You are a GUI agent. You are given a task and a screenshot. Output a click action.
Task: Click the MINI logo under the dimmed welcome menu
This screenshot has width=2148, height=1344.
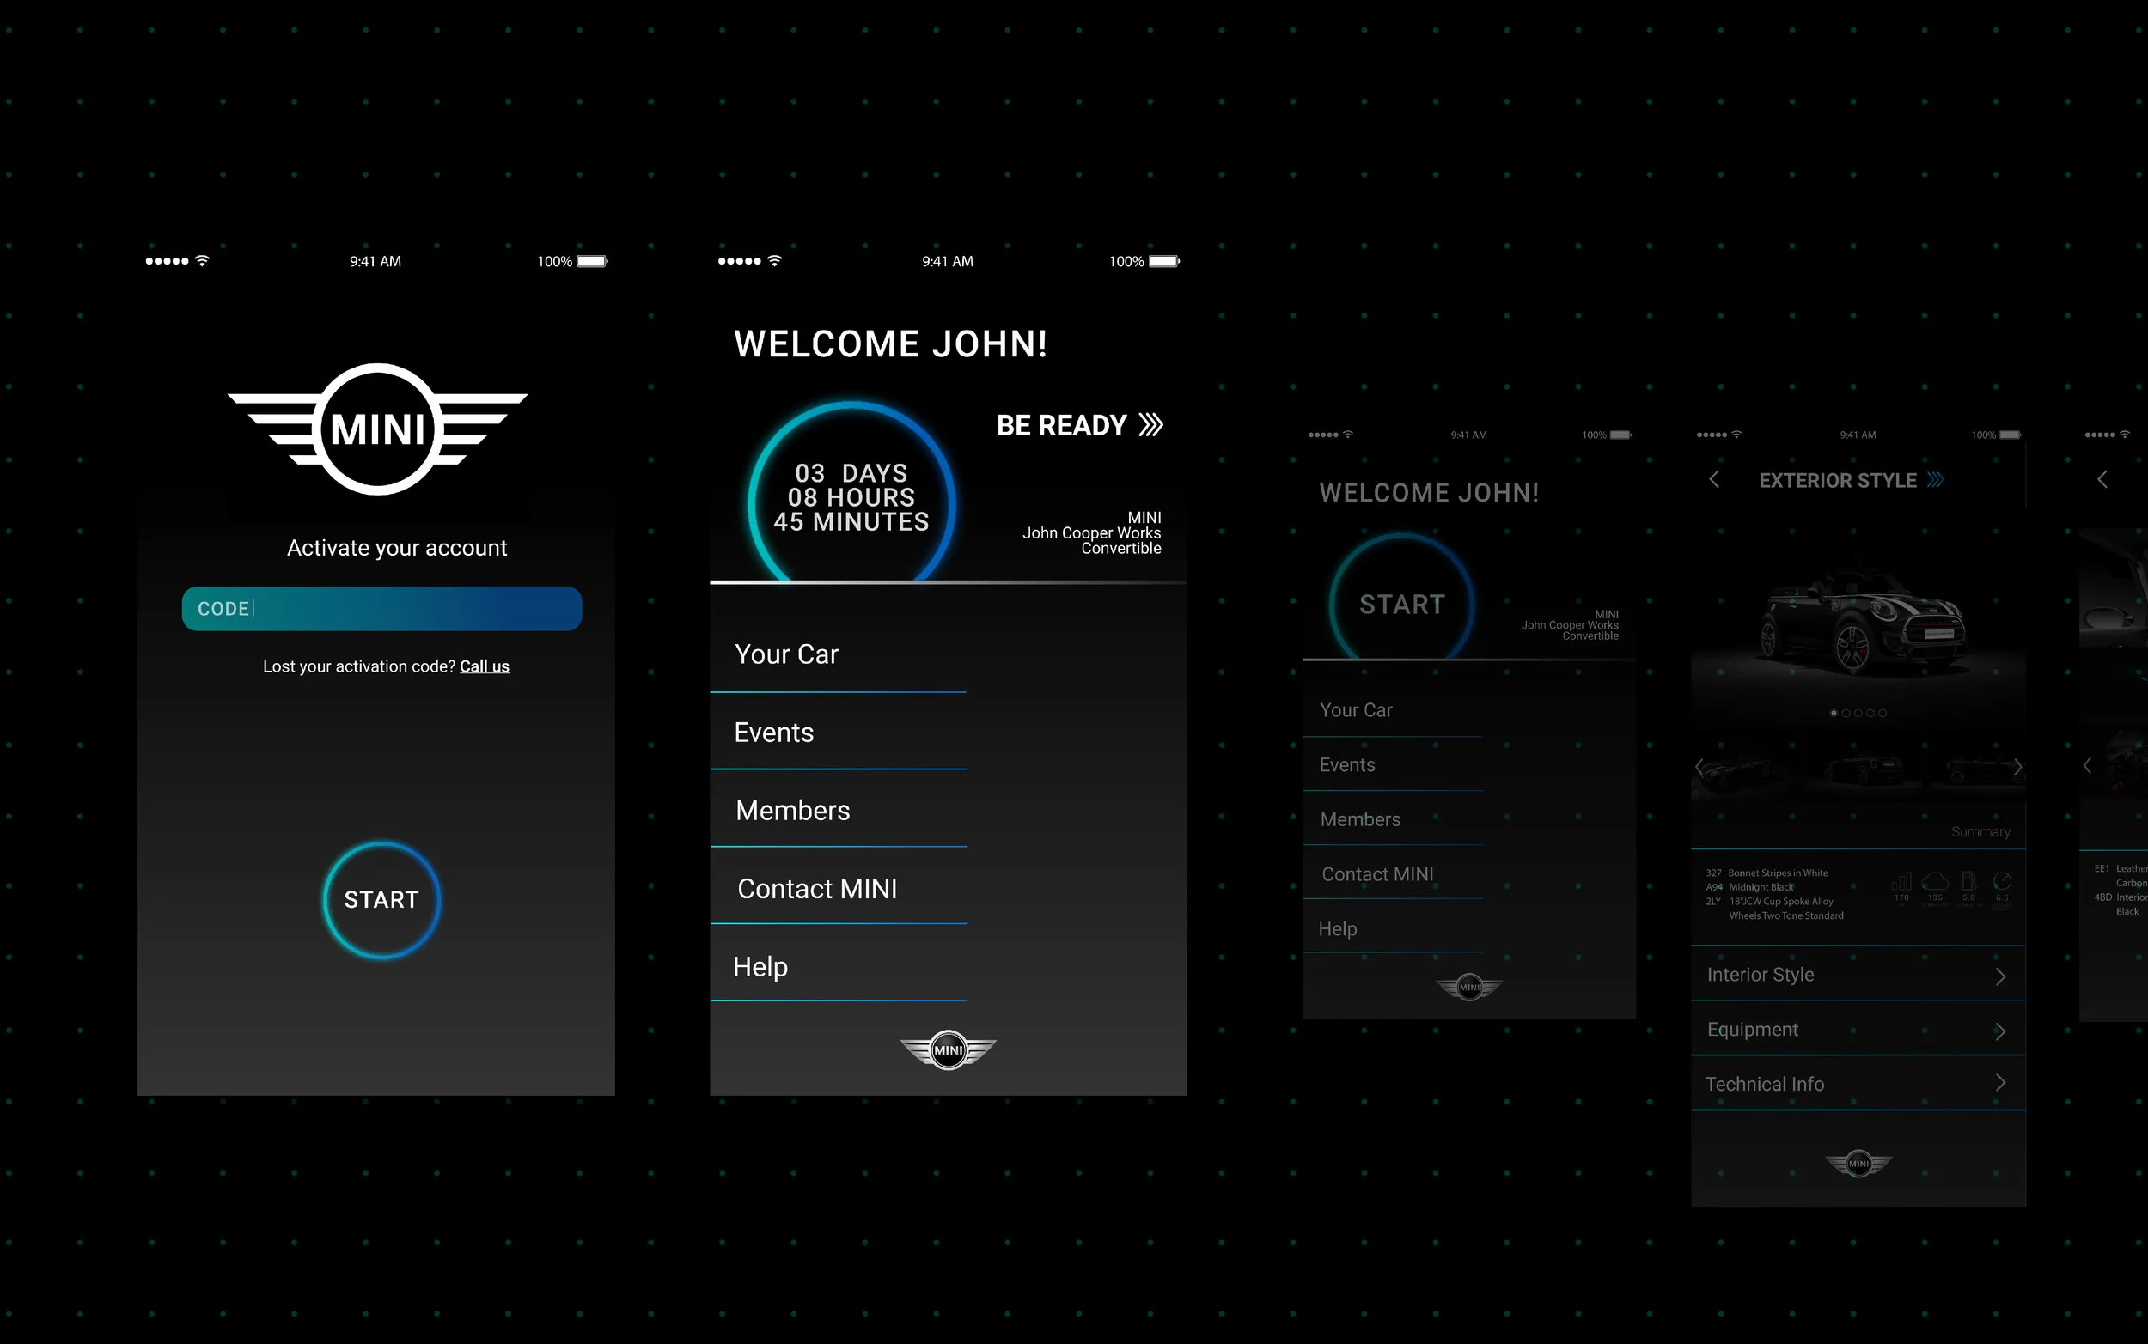point(1469,987)
